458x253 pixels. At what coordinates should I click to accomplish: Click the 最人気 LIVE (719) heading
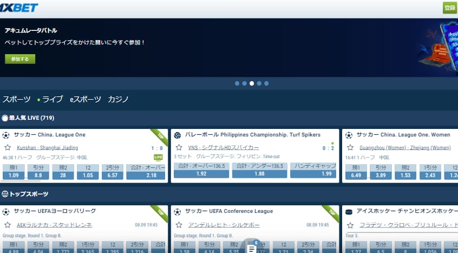point(31,118)
